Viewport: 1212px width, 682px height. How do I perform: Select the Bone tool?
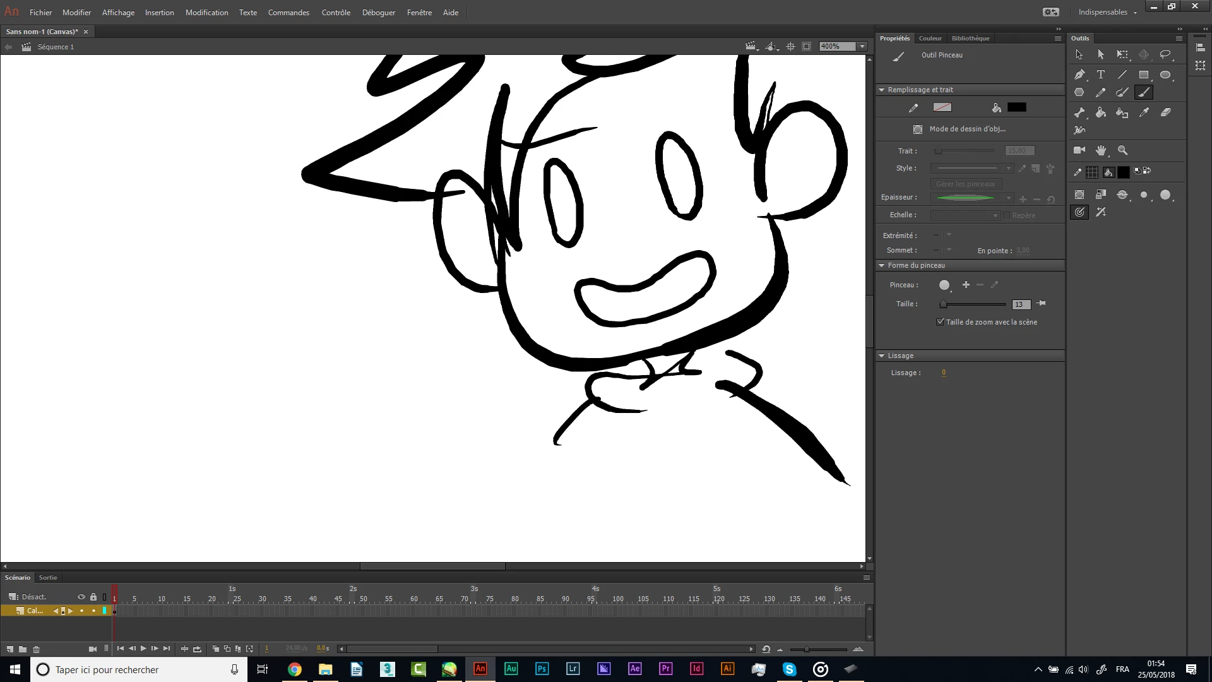click(x=1079, y=112)
